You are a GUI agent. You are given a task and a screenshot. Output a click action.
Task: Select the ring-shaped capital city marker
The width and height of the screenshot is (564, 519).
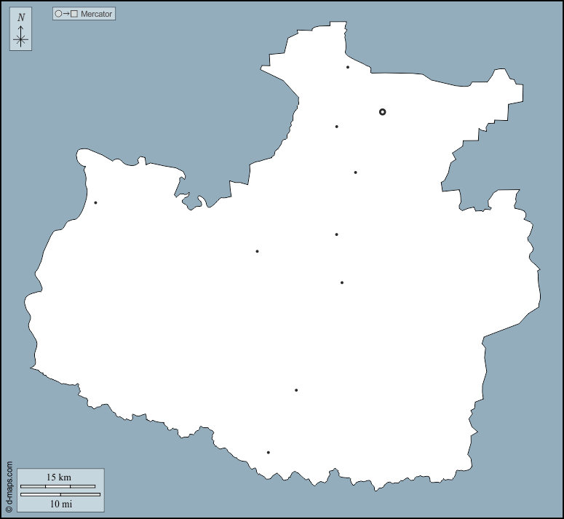click(382, 112)
